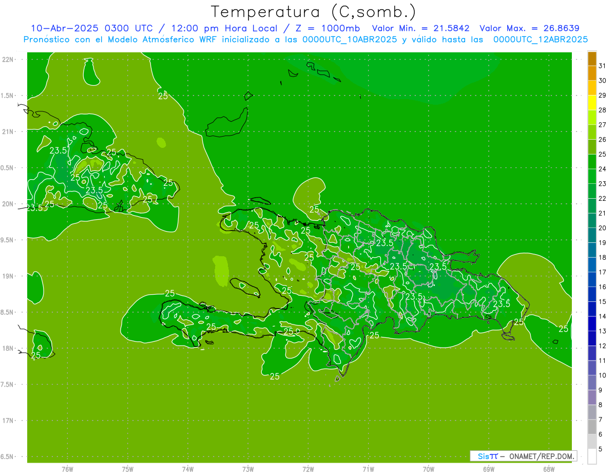The height and width of the screenshot is (476, 616).
Task: Select the white legend swatch below 5
Action: click(x=592, y=456)
